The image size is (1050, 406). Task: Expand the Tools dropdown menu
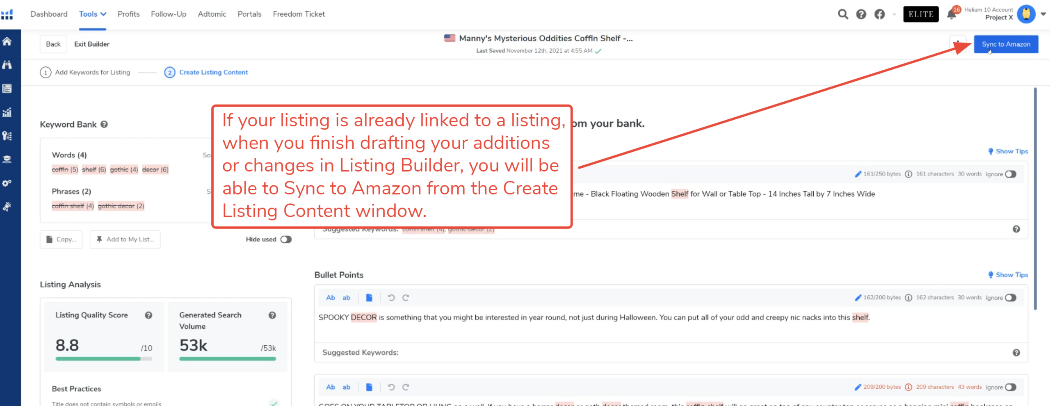point(93,14)
